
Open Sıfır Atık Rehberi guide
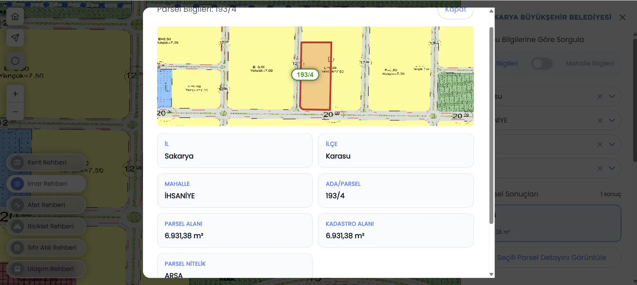click(x=46, y=248)
